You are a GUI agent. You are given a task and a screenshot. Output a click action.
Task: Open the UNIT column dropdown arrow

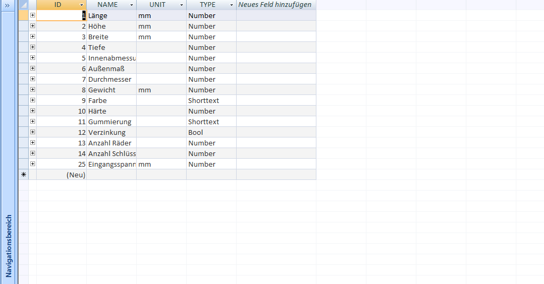(181, 5)
